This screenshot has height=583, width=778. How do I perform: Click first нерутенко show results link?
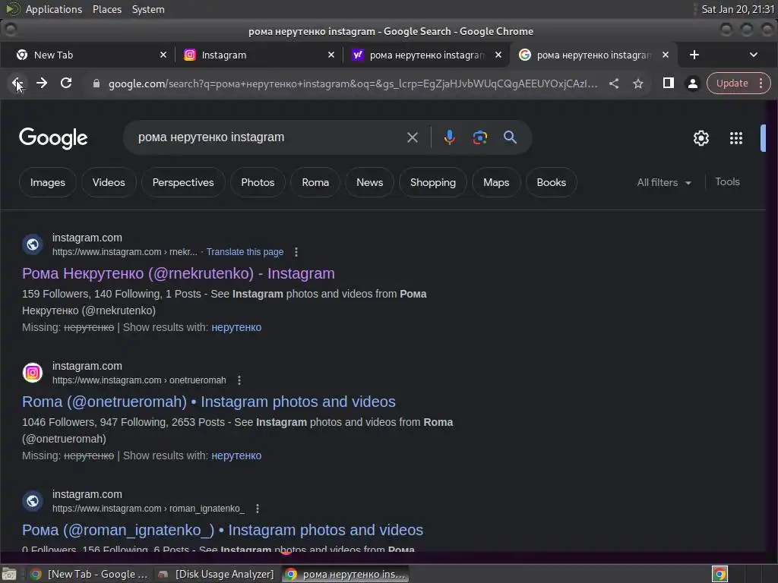[236, 327]
